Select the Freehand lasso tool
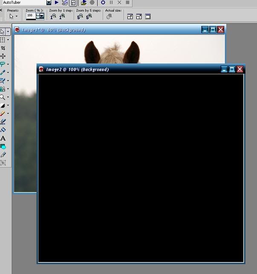 [3, 64]
